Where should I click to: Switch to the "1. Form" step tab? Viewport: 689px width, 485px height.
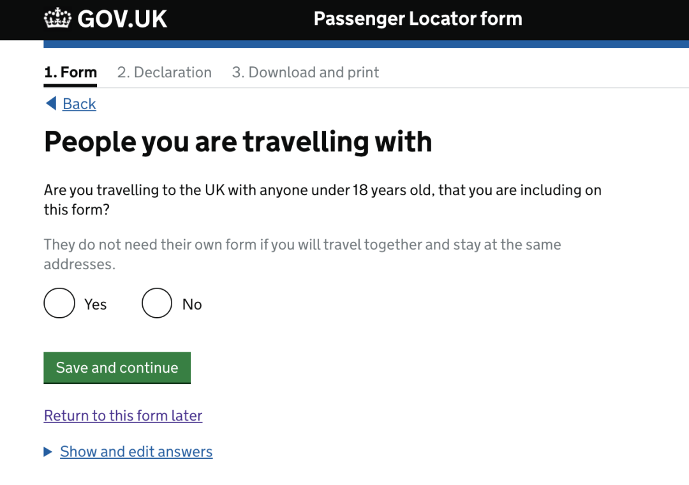[70, 72]
